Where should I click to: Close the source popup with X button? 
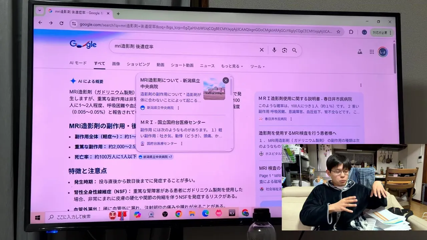coord(226,80)
